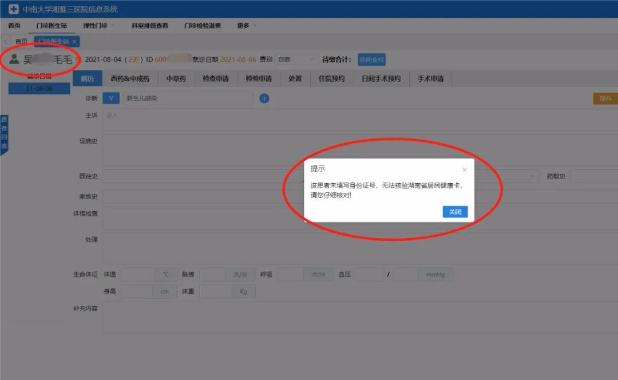Expand the 患者列表 side panel

pyautogui.click(x=4, y=133)
